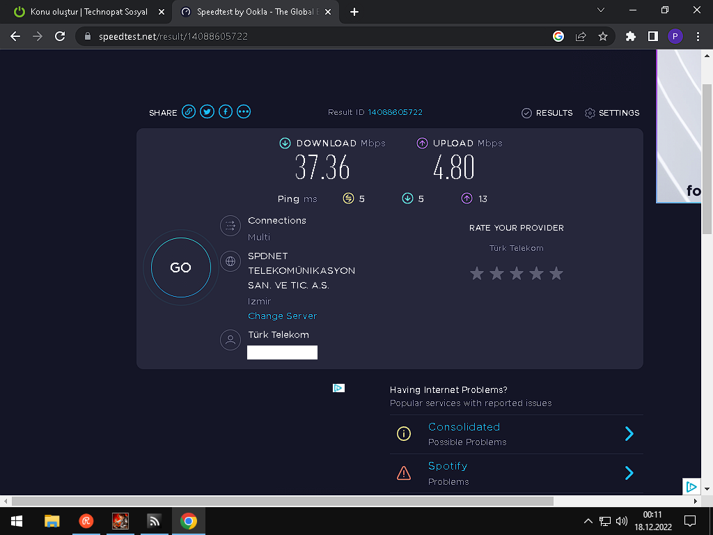Start a new test with GO
This screenshot has height=535, width=713.
(181, 267)
